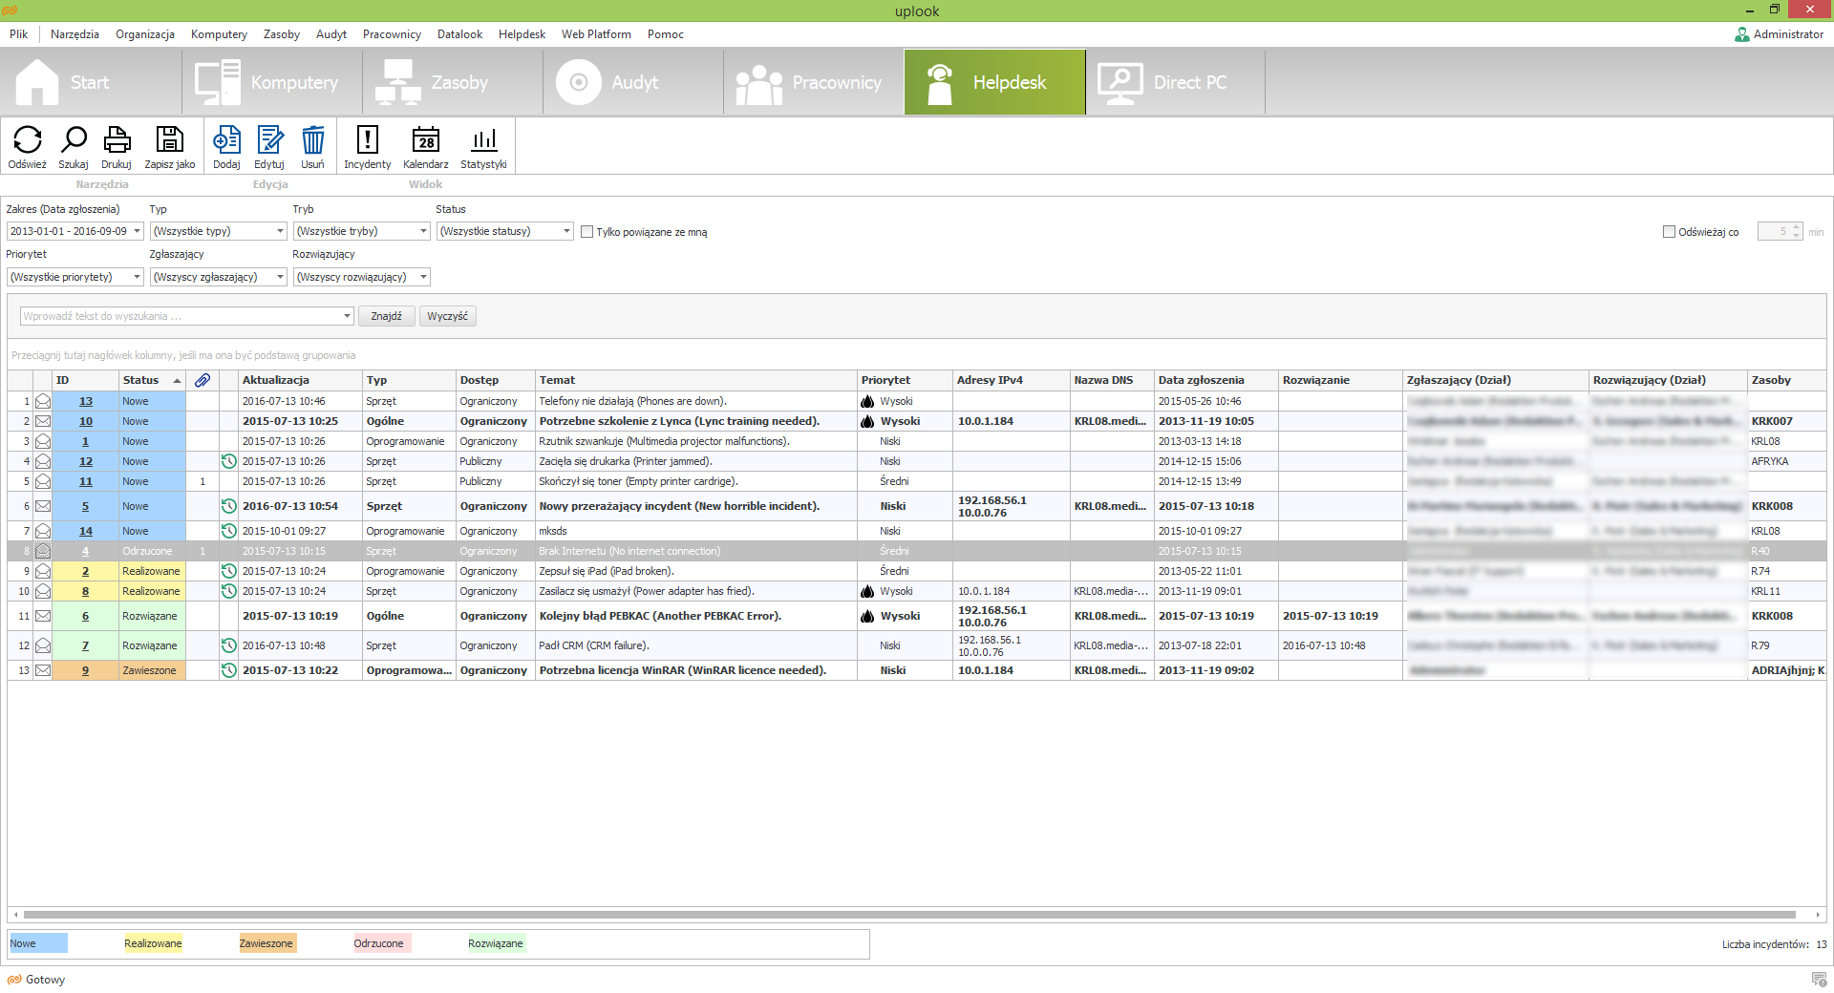Click the Zapisz jako save icon
This screenshot has height=993, width=1834.
[x=170, y=140]
